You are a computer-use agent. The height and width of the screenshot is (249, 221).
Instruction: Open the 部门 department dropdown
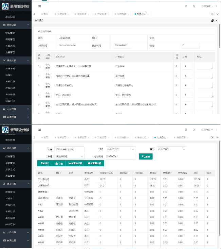121,149
